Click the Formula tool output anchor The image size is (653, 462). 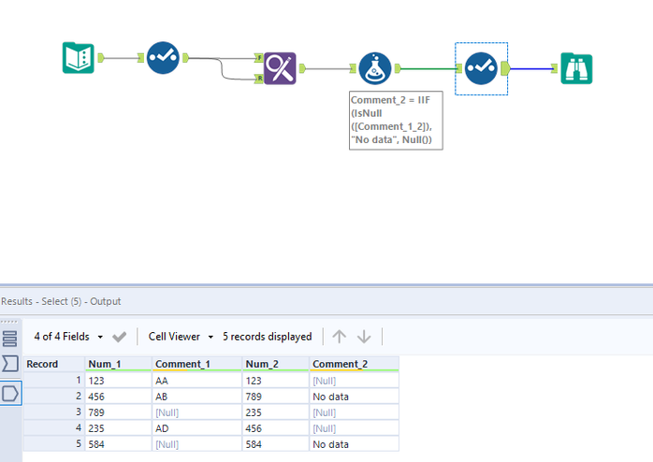coord(398,68)
